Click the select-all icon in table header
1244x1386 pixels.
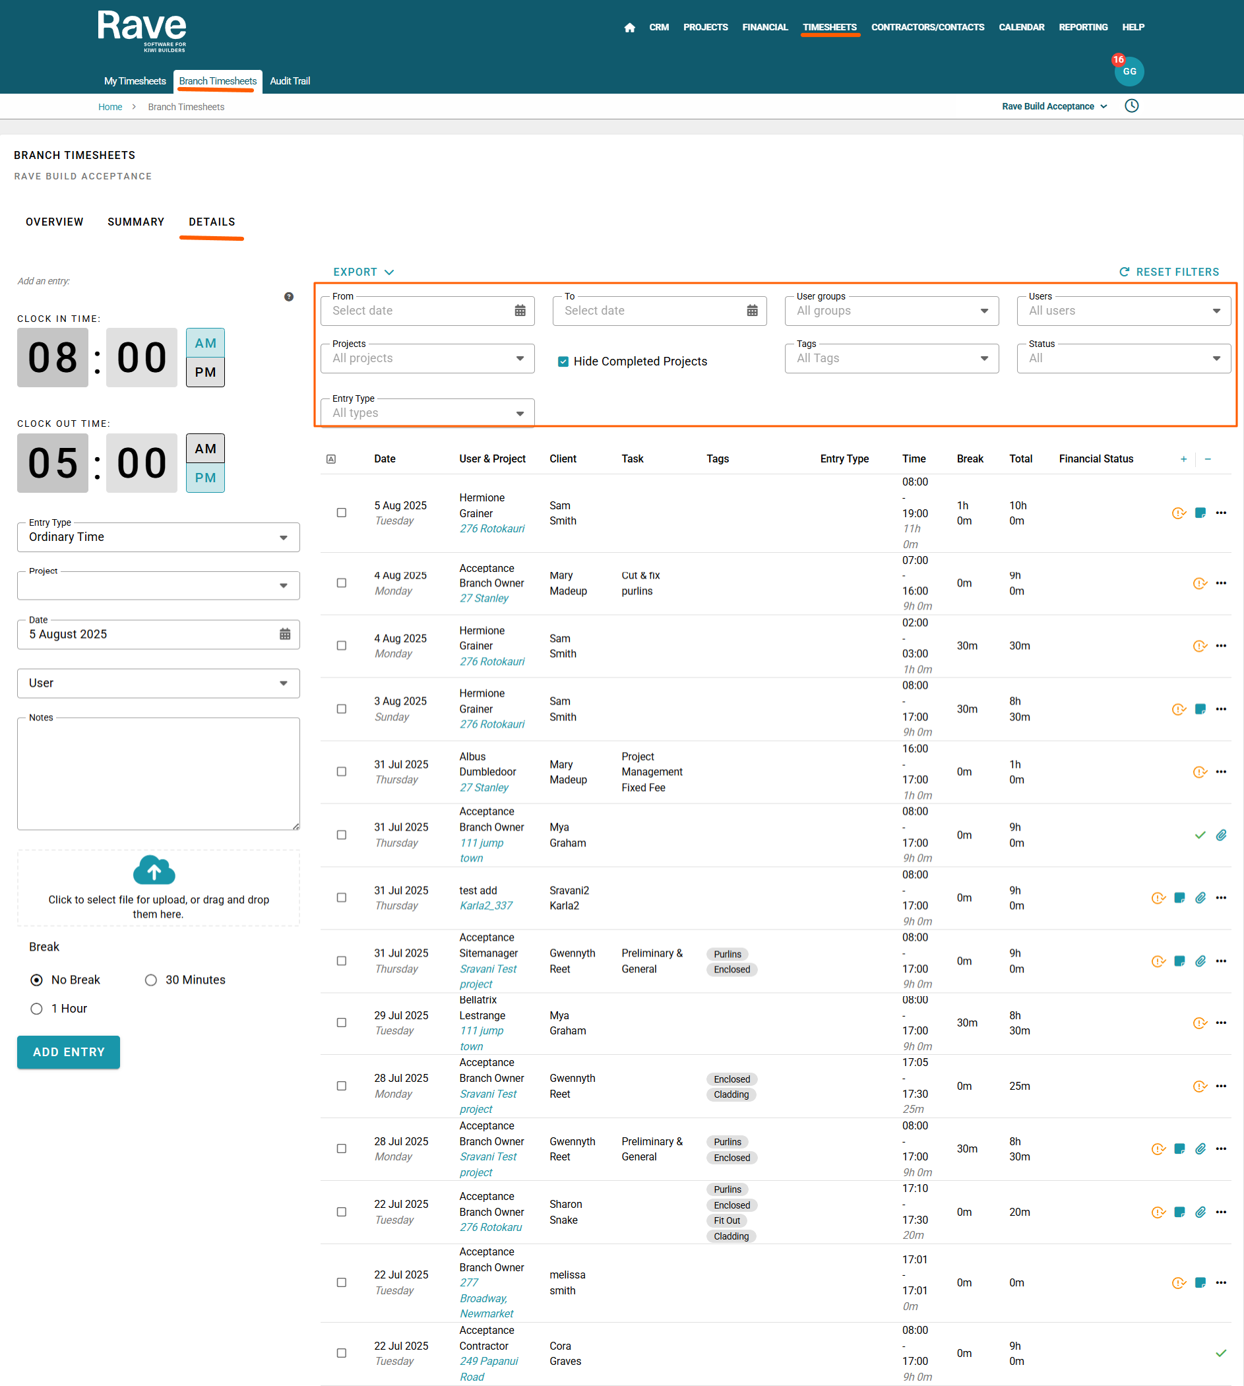tap(331, 459)
